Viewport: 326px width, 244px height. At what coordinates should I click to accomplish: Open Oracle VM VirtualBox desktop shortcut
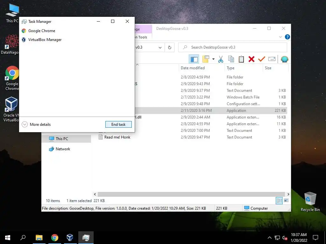tap(11, 109)
